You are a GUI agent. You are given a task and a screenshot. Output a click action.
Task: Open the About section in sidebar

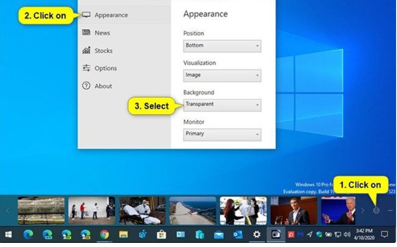[x=103, y=86]
